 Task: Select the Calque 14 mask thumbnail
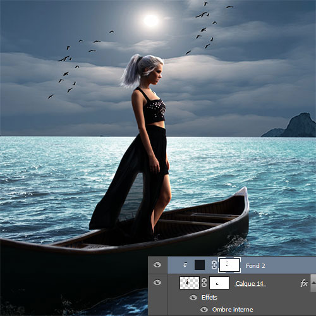click(x=219, y=283)
